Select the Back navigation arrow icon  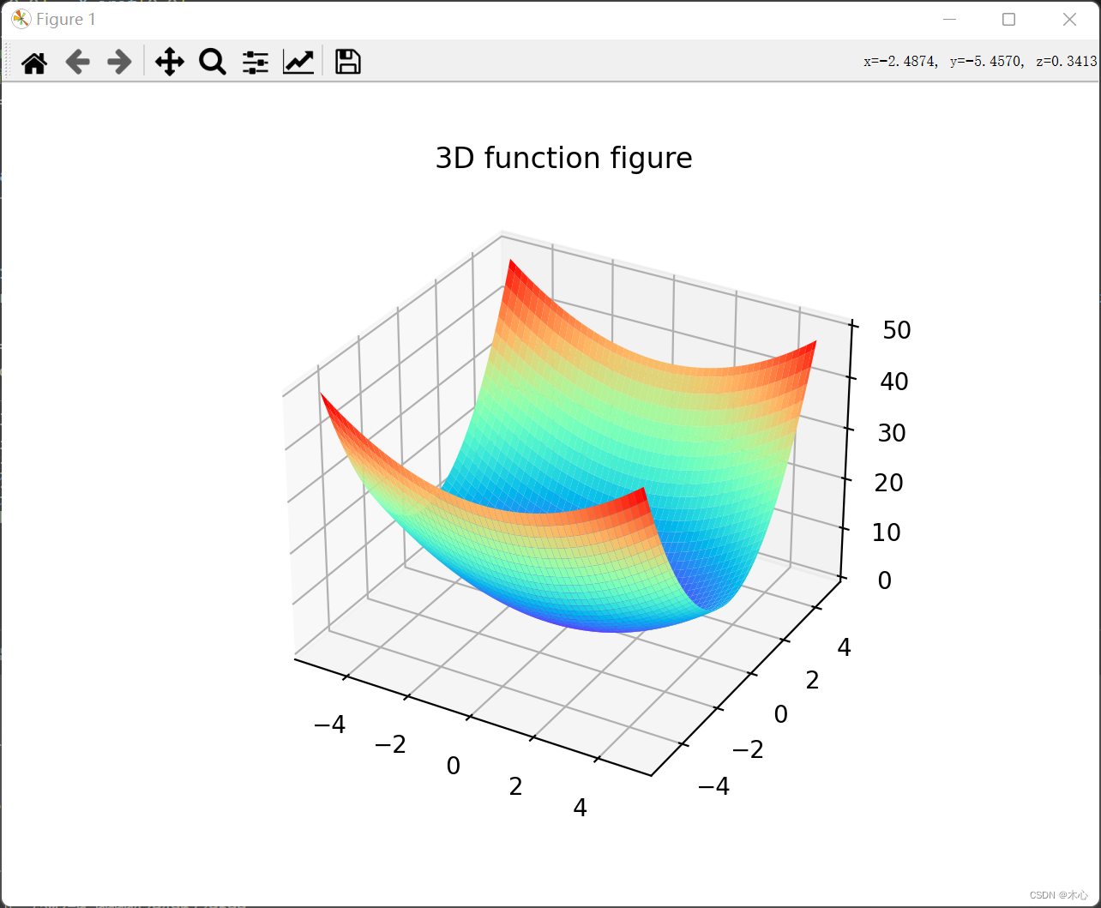coord(77,61)
